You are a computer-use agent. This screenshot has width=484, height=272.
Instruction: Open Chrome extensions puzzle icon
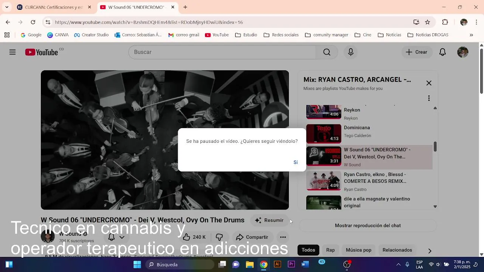point(445,22)
